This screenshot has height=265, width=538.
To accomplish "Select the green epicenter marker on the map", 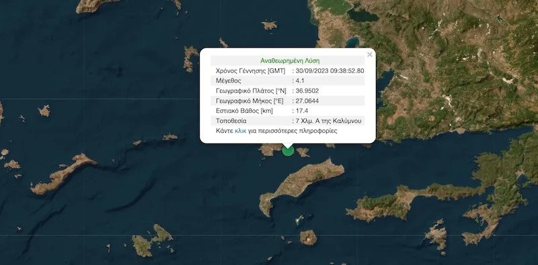I will tap(288, 150).
